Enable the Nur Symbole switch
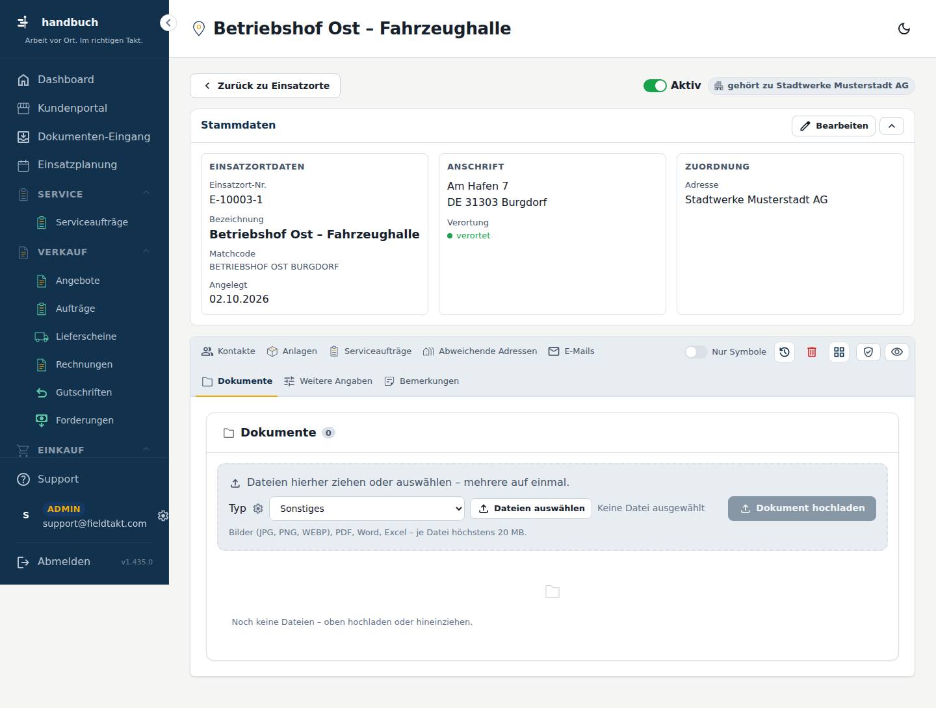 [x=695, y=351]
